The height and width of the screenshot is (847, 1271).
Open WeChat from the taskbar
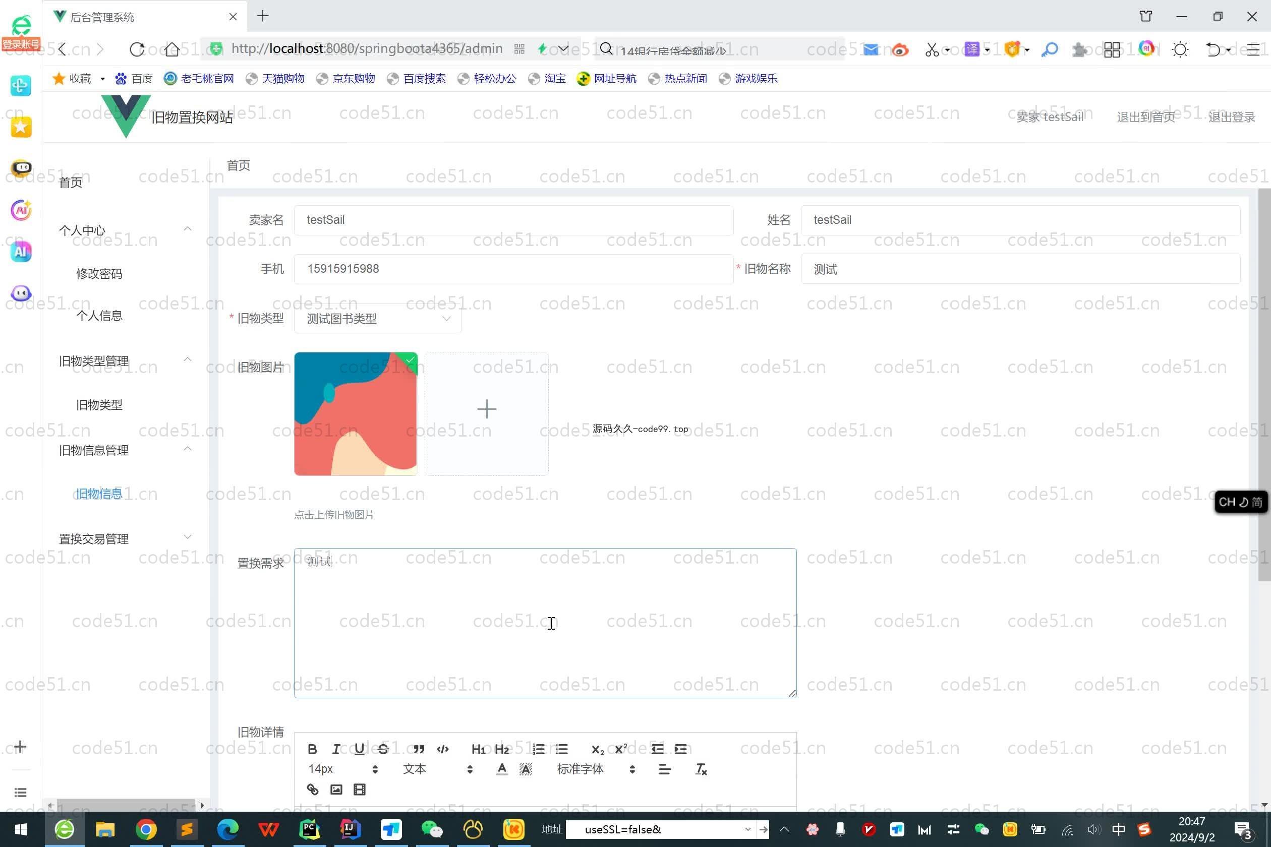pyautogui.click(x=432, y=829)
